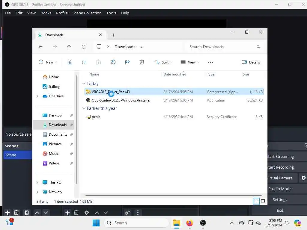
Task: Move scene up in OBS Scenes dock
Action: point(37,213)
